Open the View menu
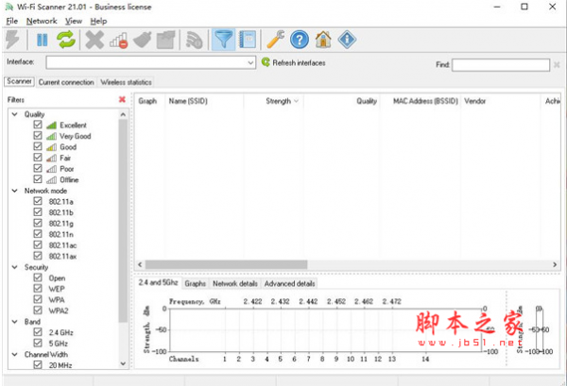The width and height of the screenshot is (567, 386). click(x=74, y=21)
